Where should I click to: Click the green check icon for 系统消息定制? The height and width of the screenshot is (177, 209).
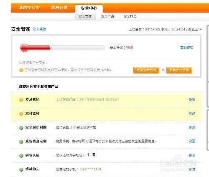[21, 142]
